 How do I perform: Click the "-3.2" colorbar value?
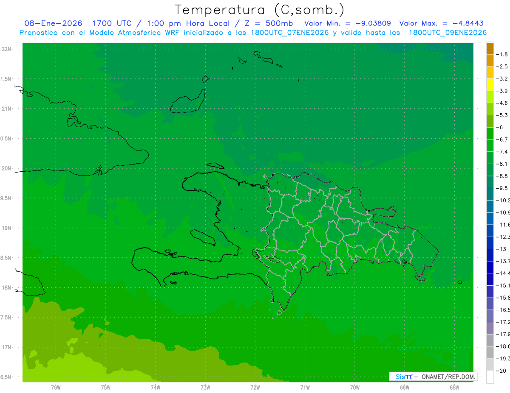tap(502, 79)
